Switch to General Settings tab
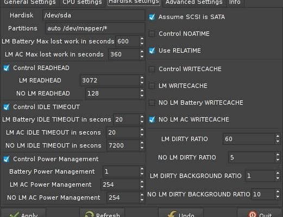 [30, 3]
